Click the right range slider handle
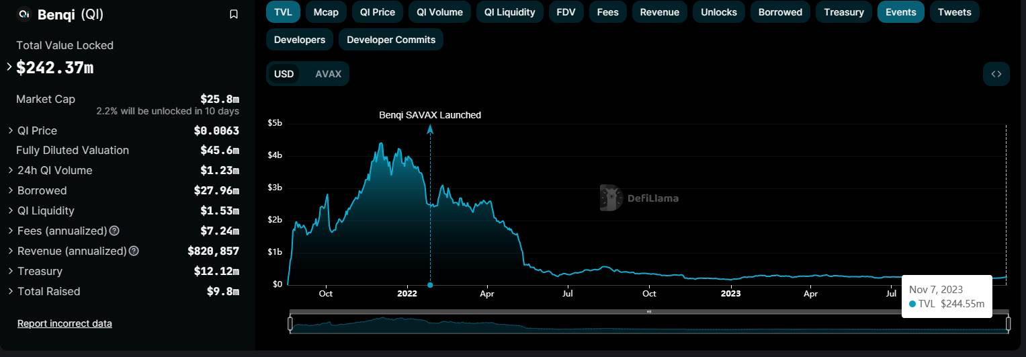The image size is (1026, 357). coord(1009,323)
